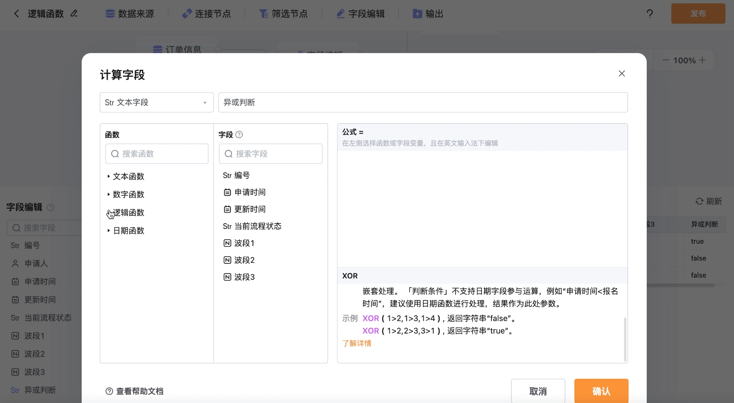734x403 pixels.
Task: Select 申请人 in background field list
Action: [x=29, y=263]
